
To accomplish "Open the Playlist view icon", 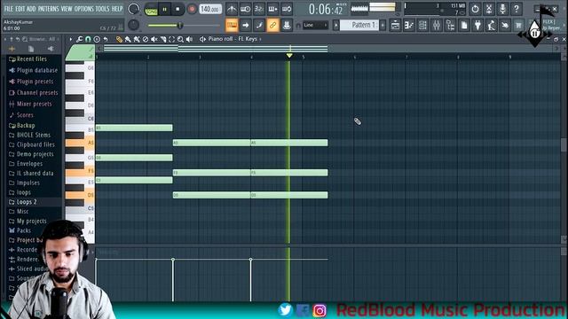I will (395, 26).
